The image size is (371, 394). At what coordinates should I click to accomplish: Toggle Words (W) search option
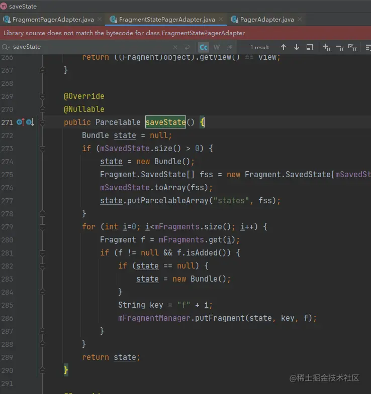click(x=217, y=47)
